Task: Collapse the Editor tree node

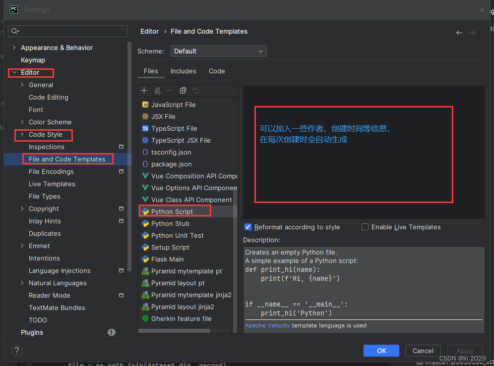Action: tap(14, 72)
